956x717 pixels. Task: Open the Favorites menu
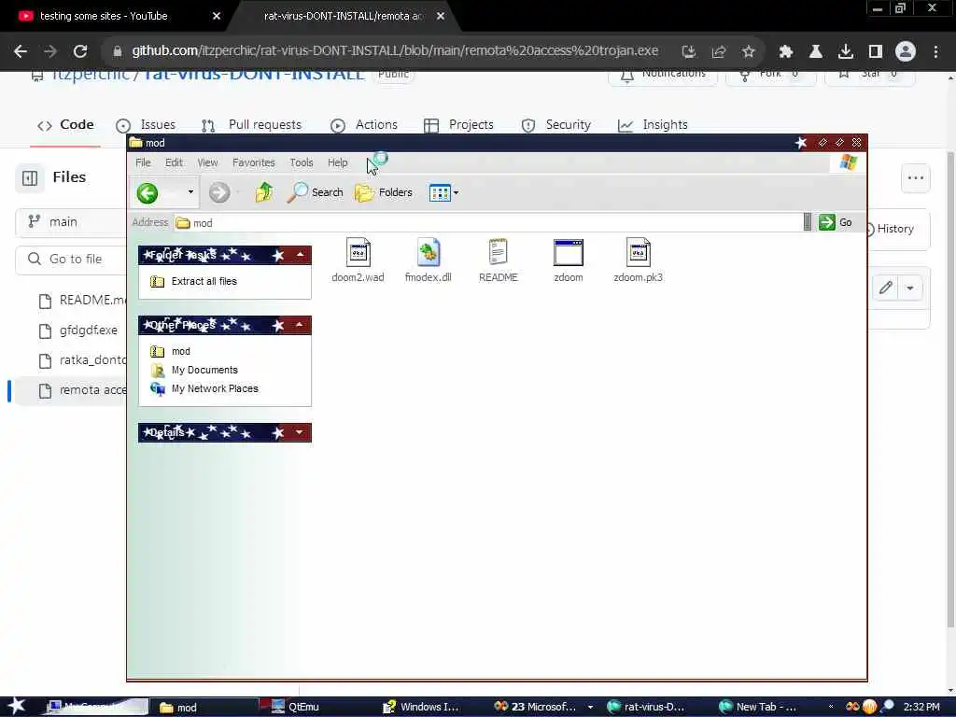254,162
